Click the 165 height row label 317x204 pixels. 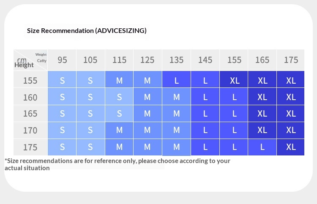[x=30, y=114]
